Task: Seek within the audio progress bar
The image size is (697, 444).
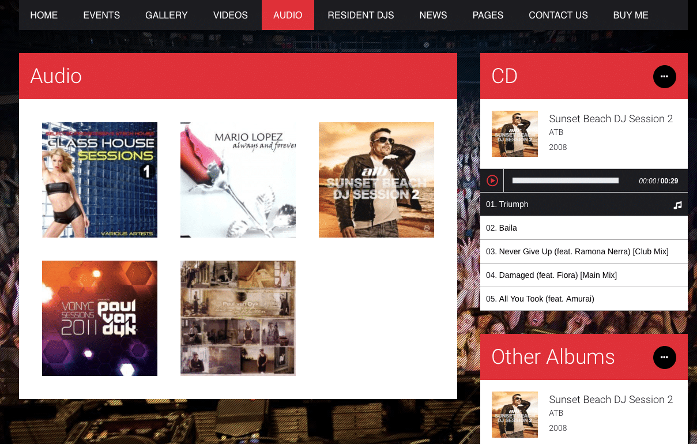Action: tap(566, 180)
